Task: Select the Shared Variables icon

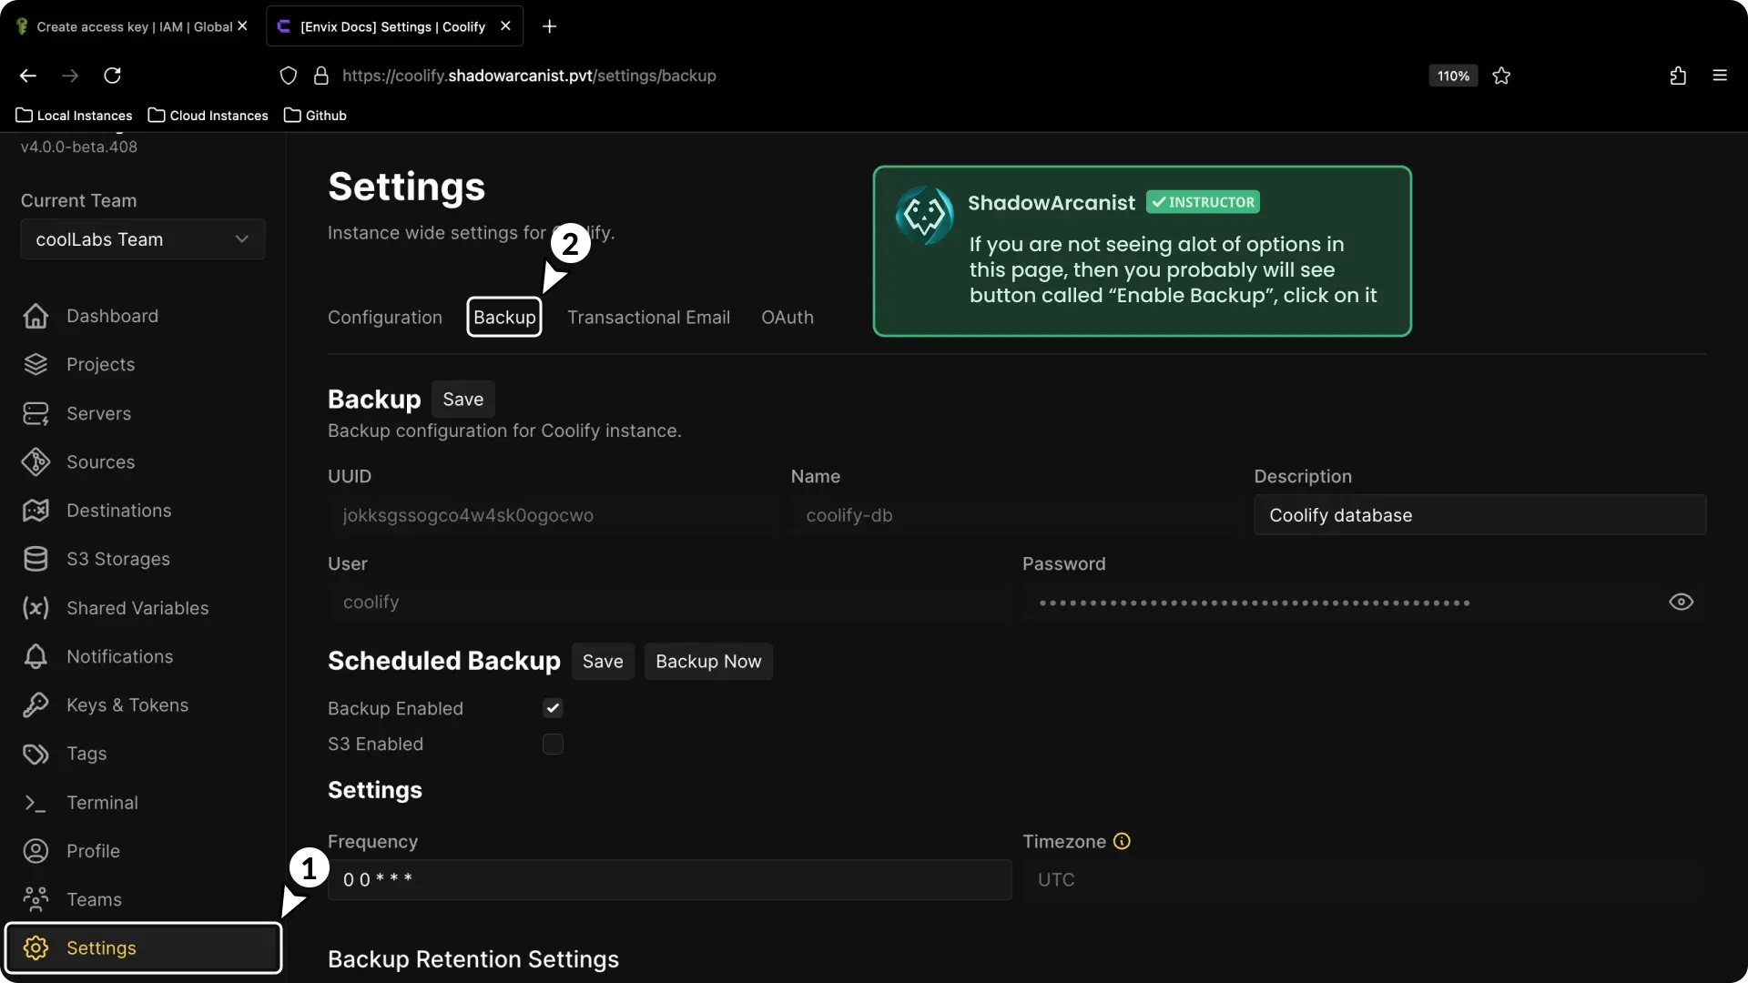Action: tap(34, 608)
